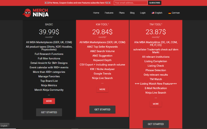207x129 pixels.
Task: Click 'Alle MBA Marktplätze' text in TM-TOOL
Action: [x=156, y=44]
